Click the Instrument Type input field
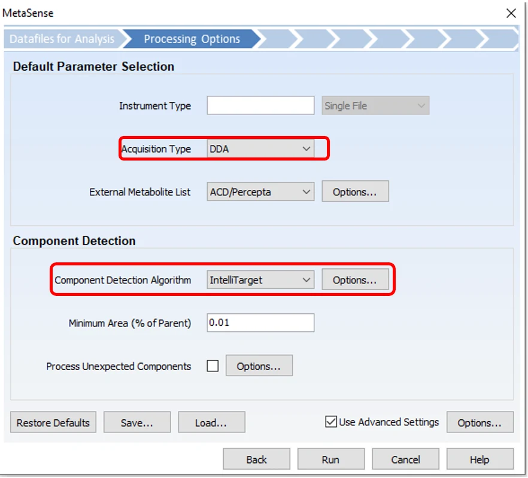This screenshot has width=528, height=478. point(260,105)
